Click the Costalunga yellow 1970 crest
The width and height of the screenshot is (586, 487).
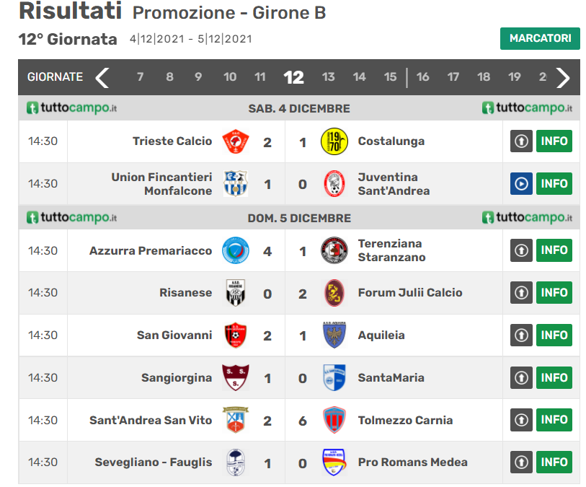pyautogui.click(x=334, y=141)
